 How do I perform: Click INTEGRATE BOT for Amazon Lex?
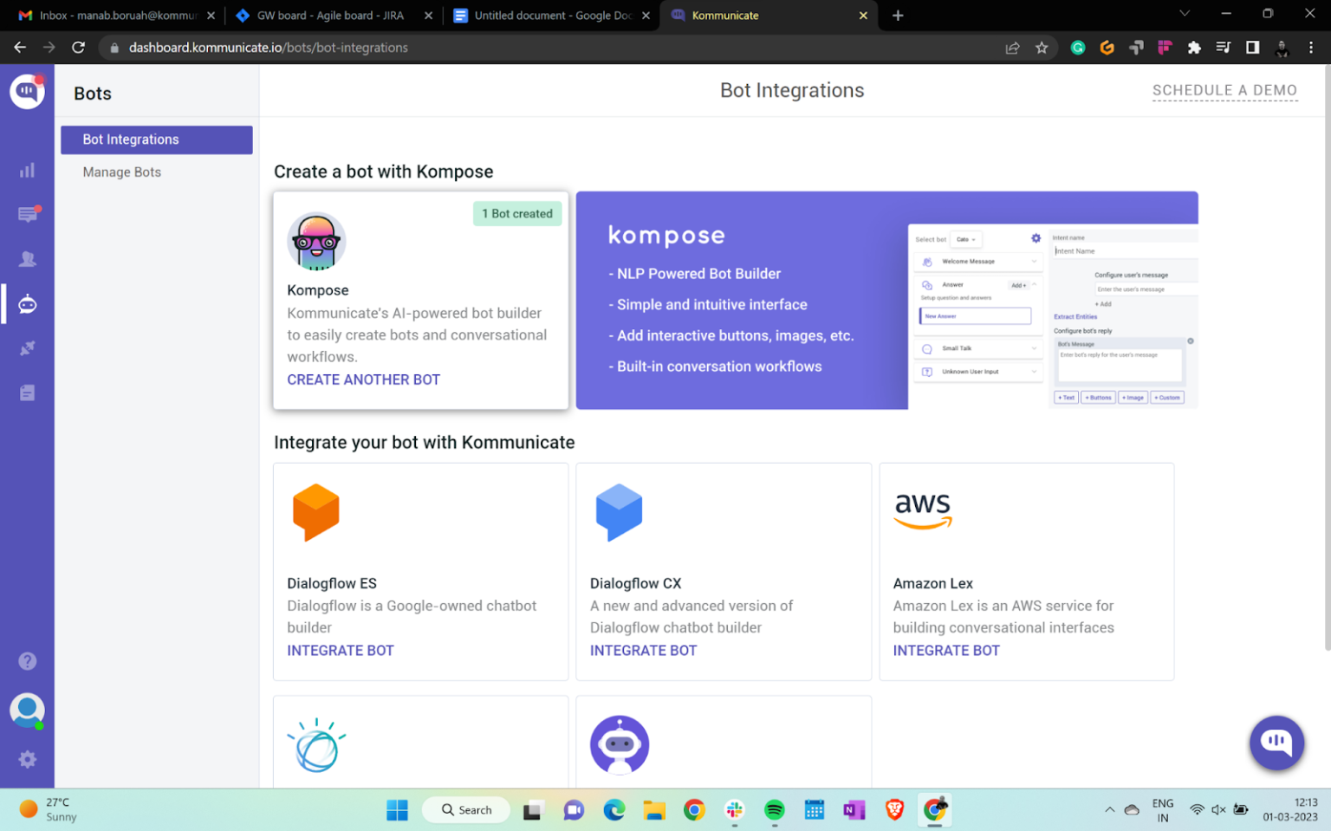[x=946, y=650]
